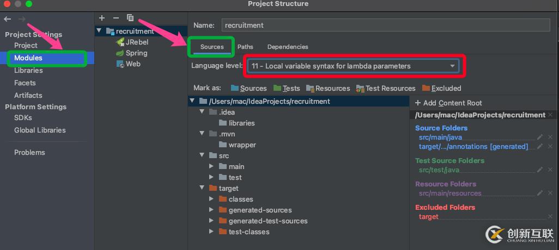
Task: Click the copy module icon
Action: tap(130, 18)
